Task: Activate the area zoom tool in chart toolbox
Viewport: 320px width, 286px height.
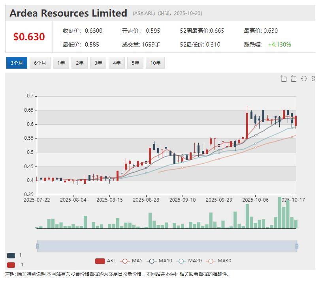Action: click(284, 79)
